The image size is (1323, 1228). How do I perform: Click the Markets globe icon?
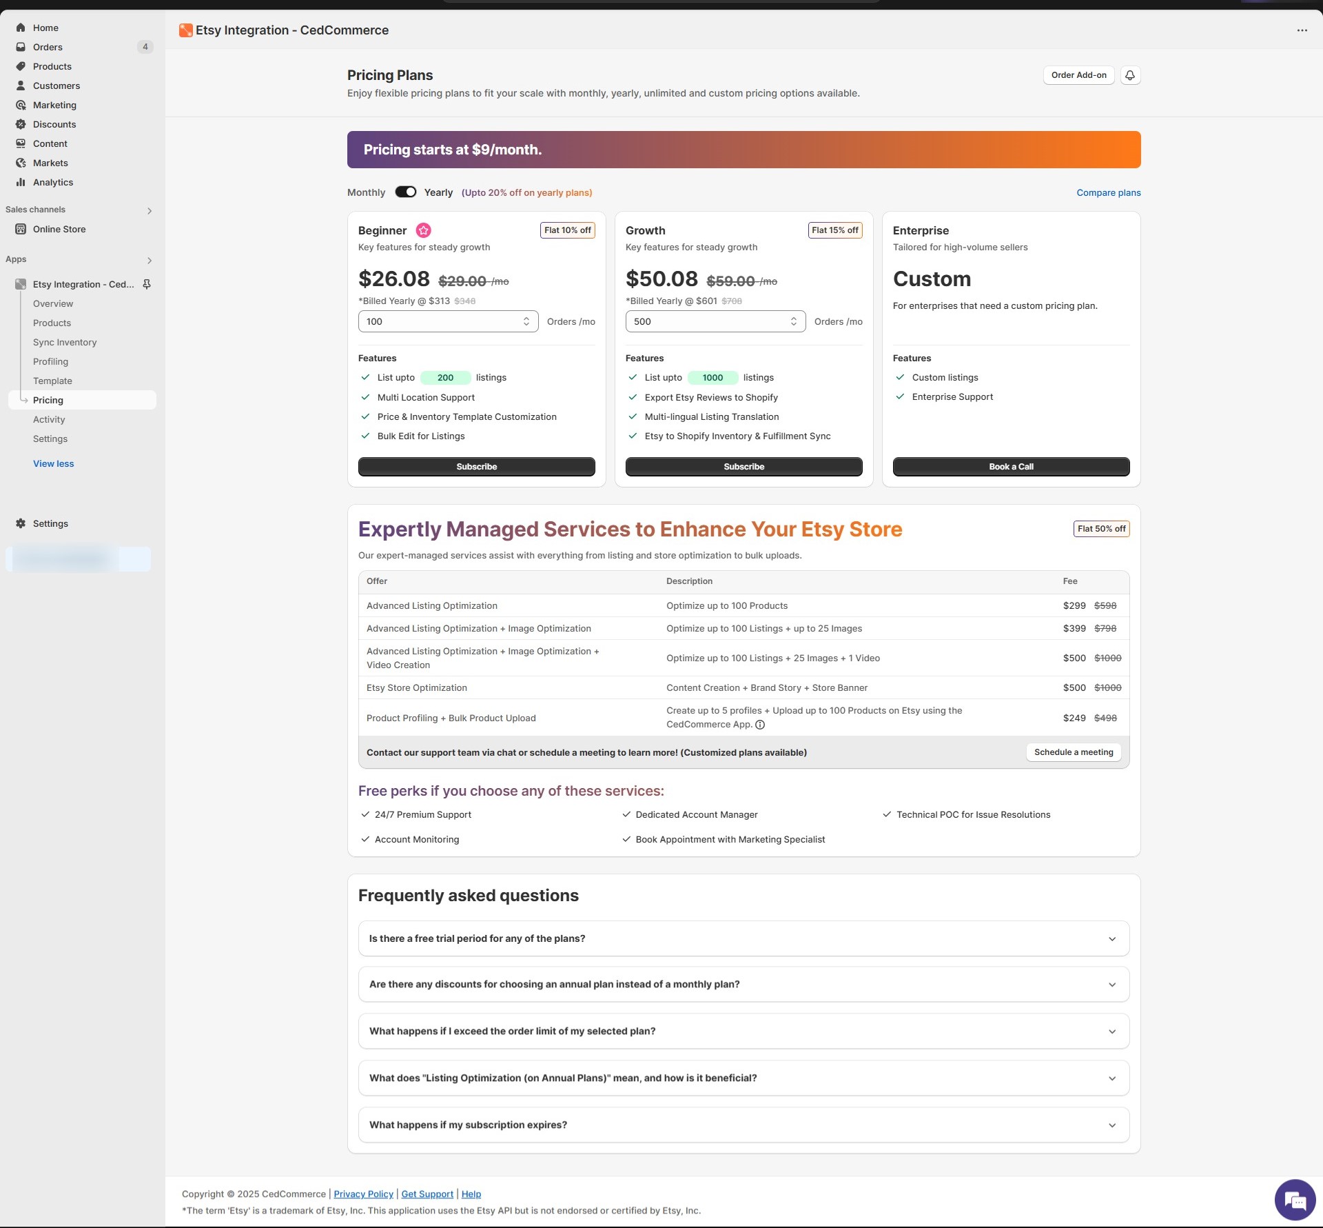[x=21, y=163]
